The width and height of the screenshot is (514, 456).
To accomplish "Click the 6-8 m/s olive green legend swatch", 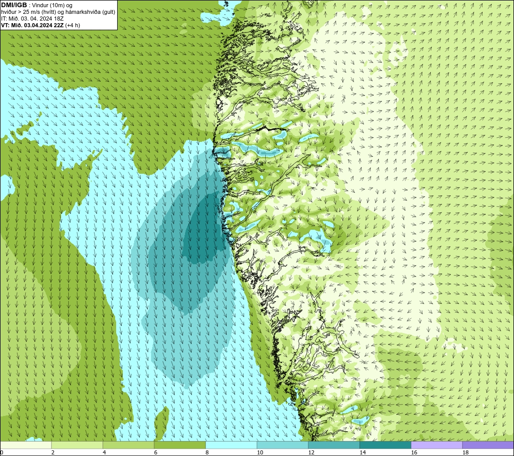I will tap(179, 445).
